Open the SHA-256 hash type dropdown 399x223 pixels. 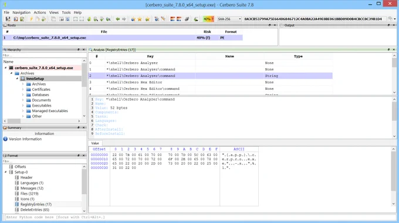click(229, 19)
